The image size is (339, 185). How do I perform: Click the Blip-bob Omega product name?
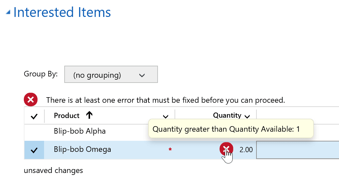[x=82, y=149]
